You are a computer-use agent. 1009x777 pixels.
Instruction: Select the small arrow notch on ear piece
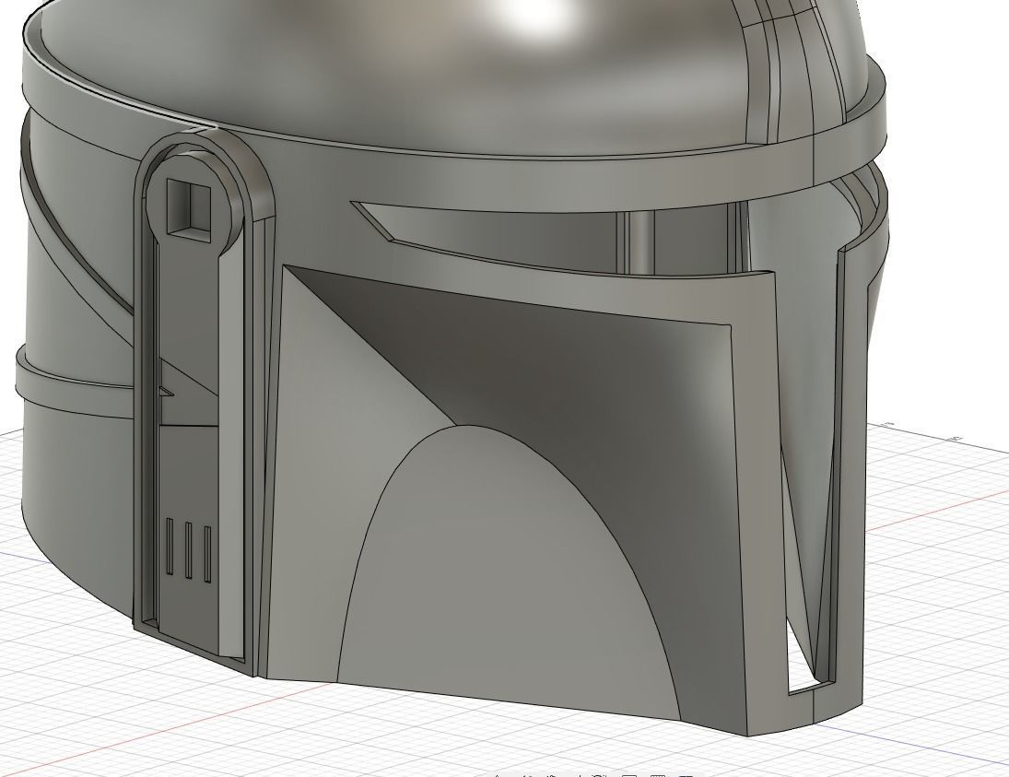click(x=166, y=391)
